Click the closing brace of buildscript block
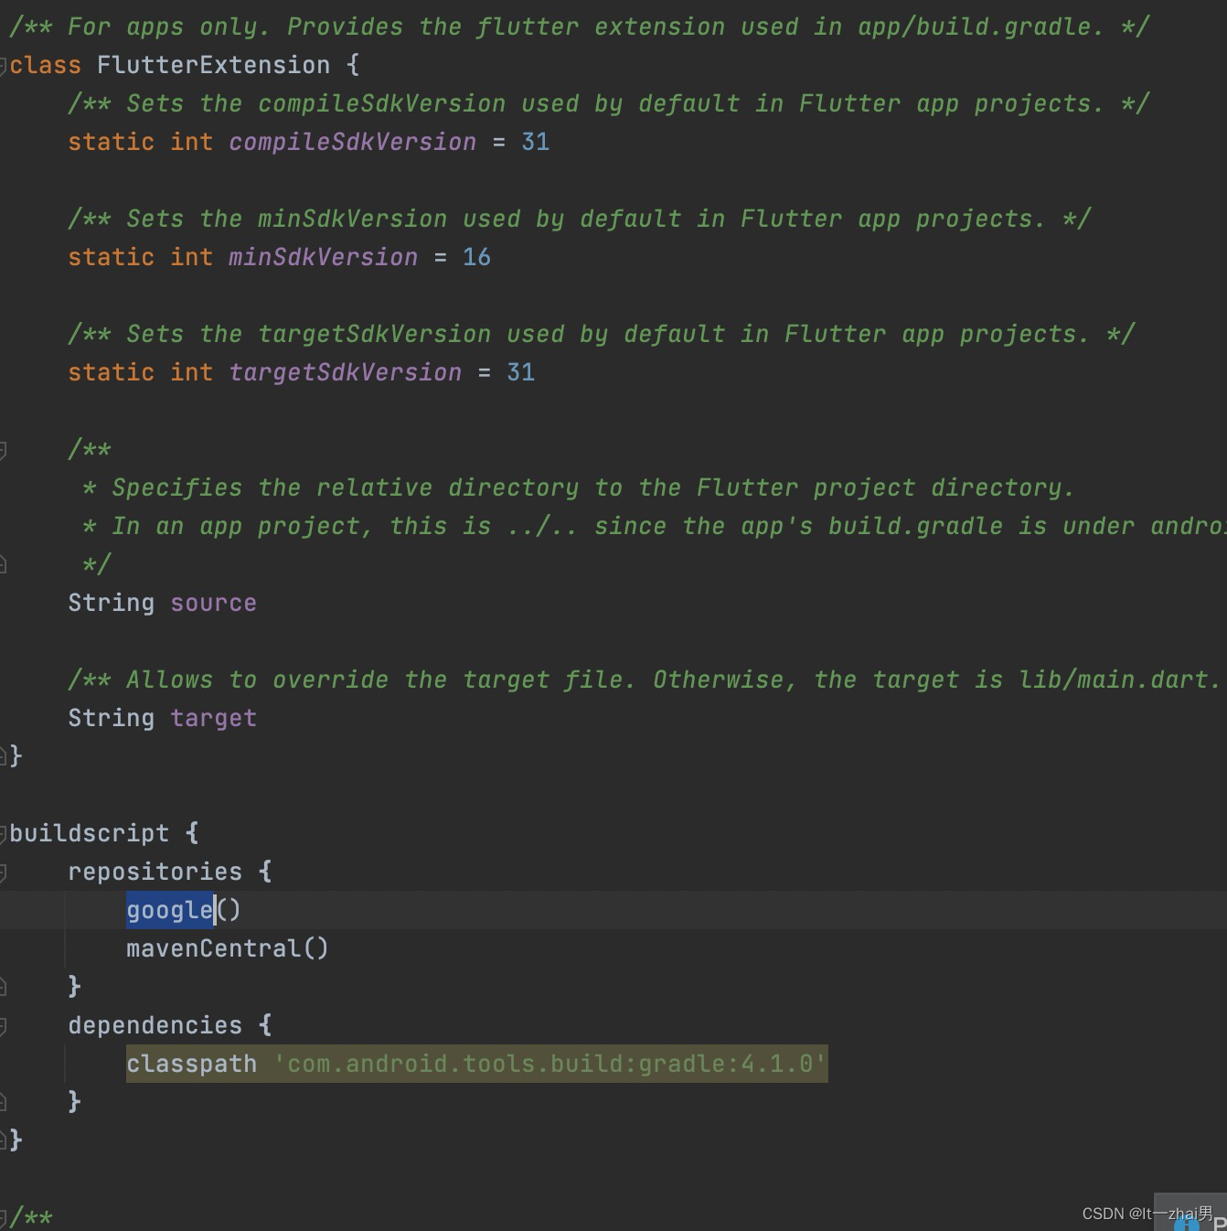This screenshot has width=1227, height=1231. pos(16,1140)
